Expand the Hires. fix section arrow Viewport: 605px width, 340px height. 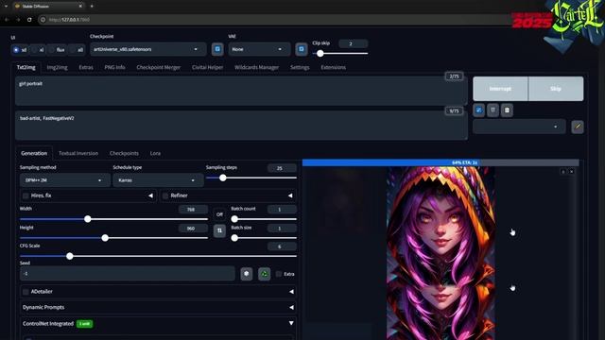[x=150, y=195]
